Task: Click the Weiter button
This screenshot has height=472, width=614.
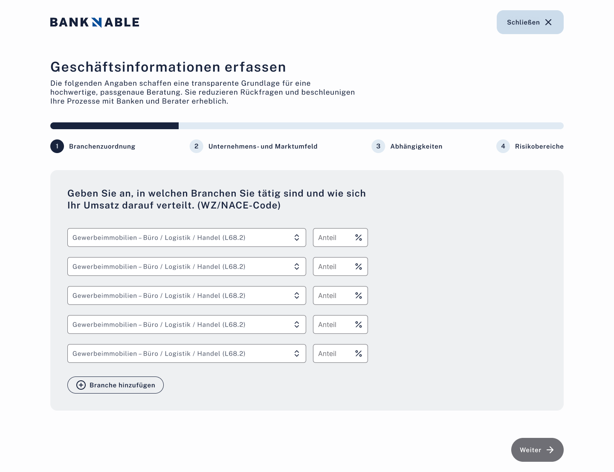Action: [537, 450]
